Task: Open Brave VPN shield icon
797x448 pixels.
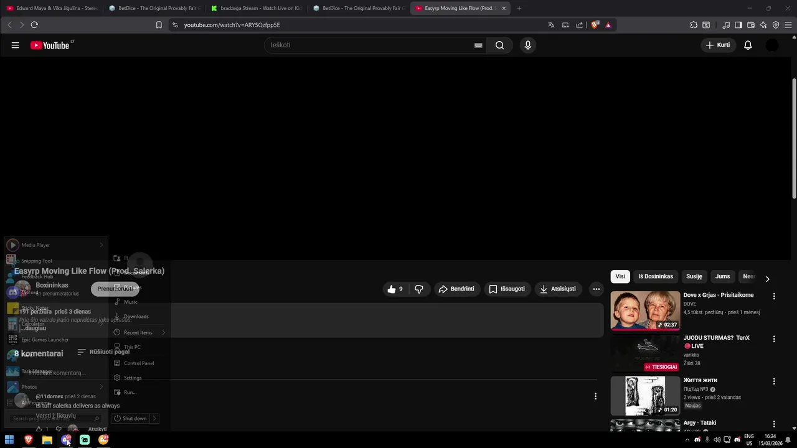Action: tap(776, 25)
